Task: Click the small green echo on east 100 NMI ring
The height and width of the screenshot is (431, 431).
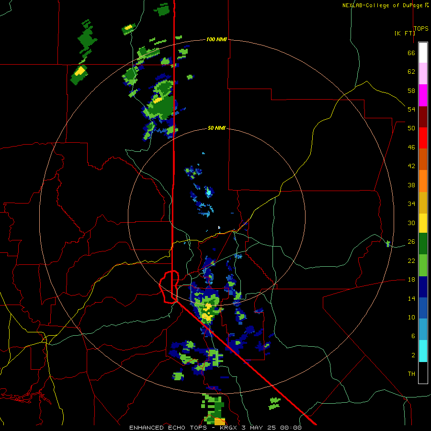Action: click(388, 244)
